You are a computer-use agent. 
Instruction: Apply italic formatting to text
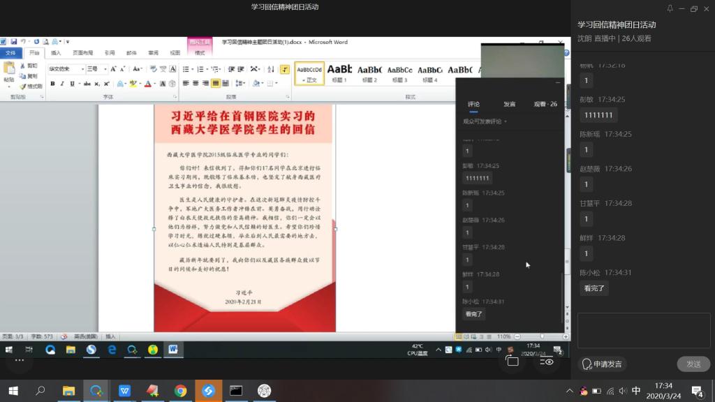(x=61, y=84)
